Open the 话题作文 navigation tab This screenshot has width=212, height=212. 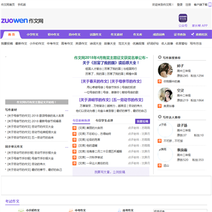[95, 35]
